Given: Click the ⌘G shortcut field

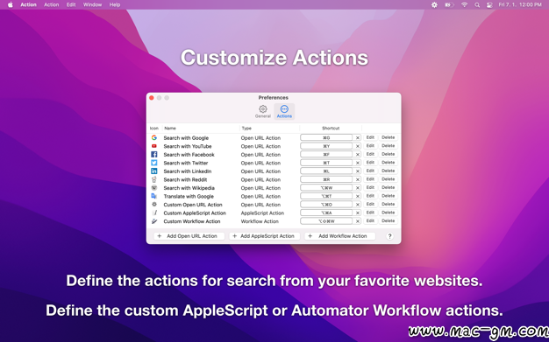Looking at the screenshot, I should [326, 137].
